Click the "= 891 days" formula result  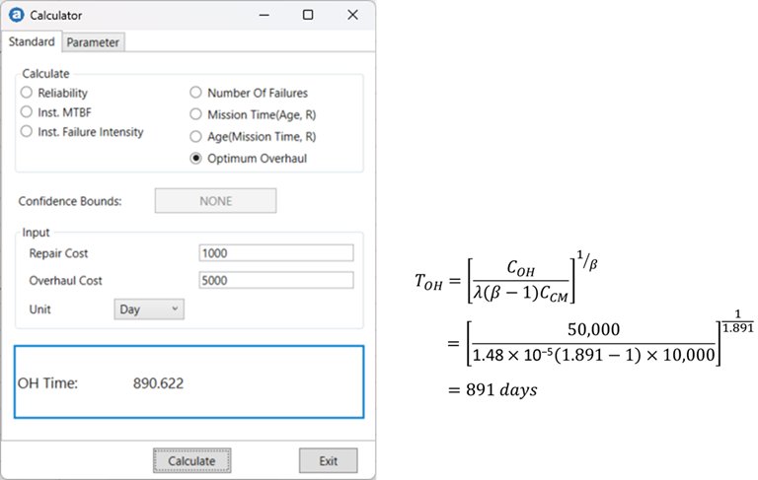click(x=493, y=389)
